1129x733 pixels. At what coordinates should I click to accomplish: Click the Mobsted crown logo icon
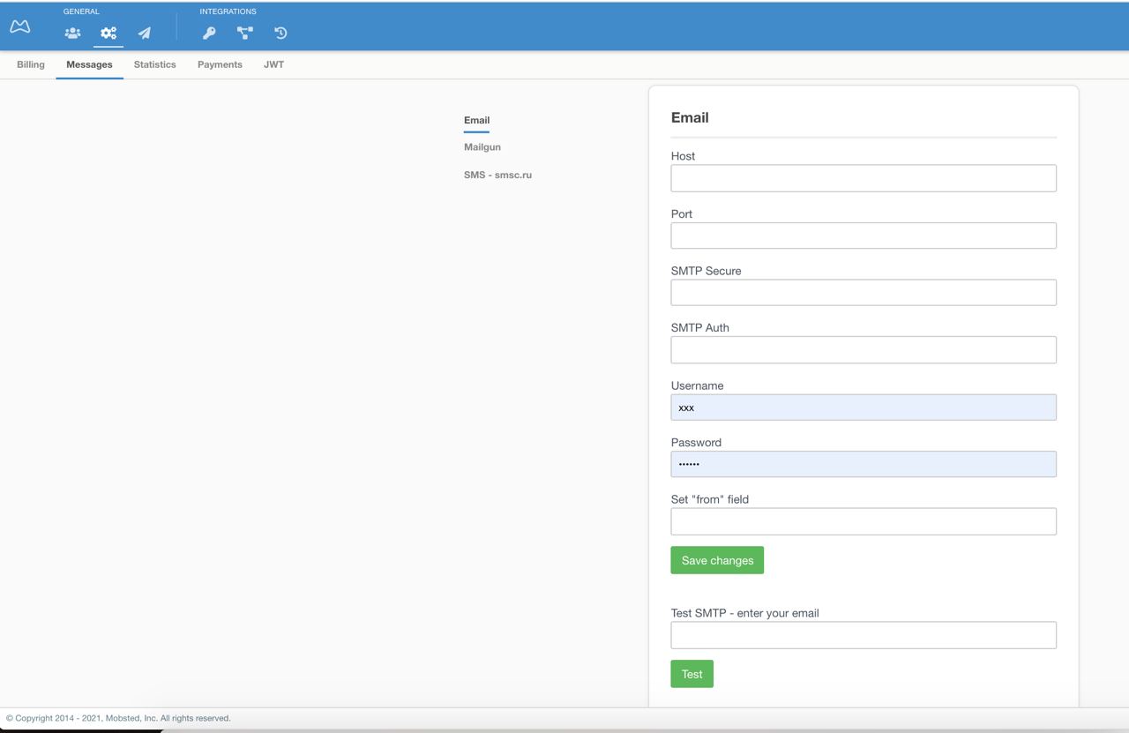19,26
